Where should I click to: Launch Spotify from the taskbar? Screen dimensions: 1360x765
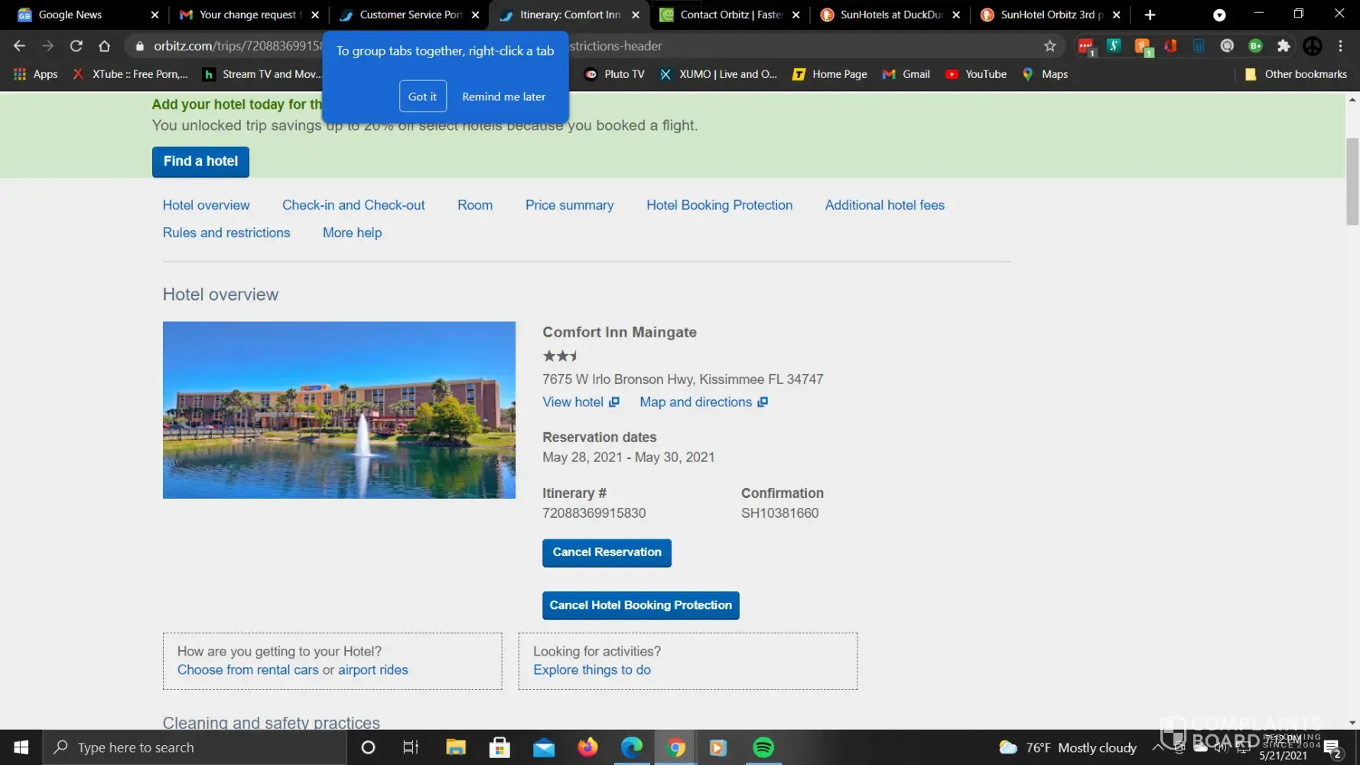pos(763,747)
